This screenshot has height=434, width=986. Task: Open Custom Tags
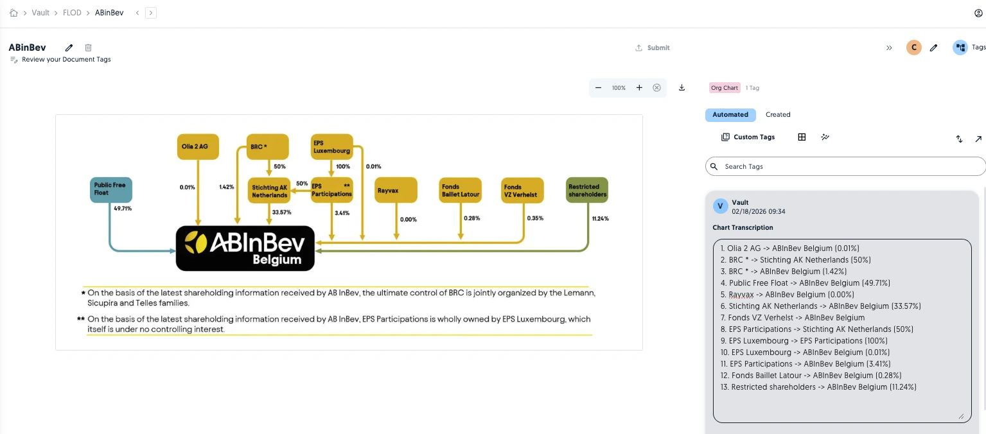pyautogui.click(x=748, y=137)
